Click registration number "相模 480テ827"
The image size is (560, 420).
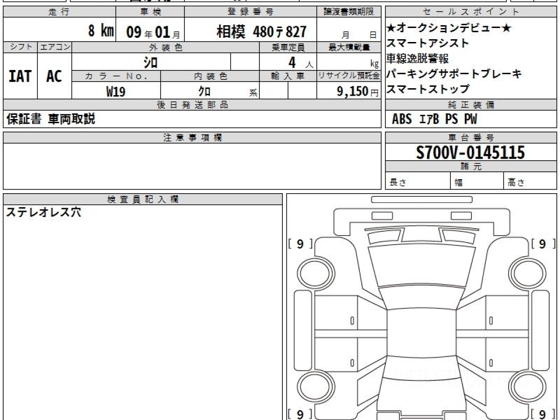262,32
